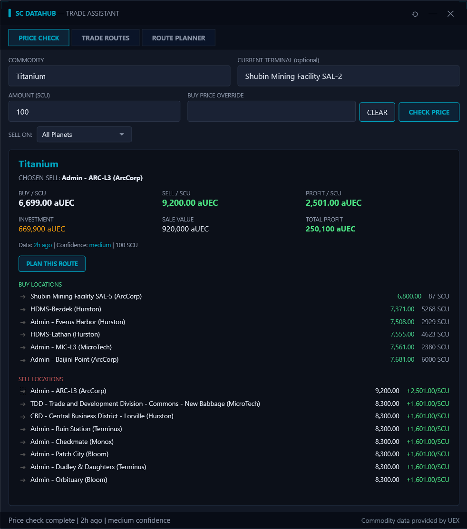Click the 250,100 aUEC total profit

coord(331,229)
